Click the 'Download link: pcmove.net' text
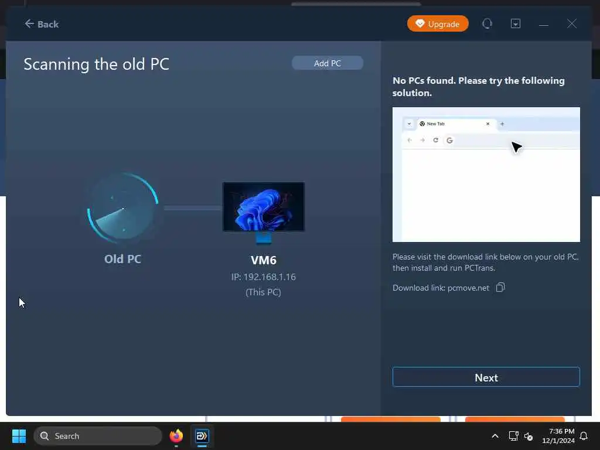This screenshot has width=600, height=450. point(441,288)
